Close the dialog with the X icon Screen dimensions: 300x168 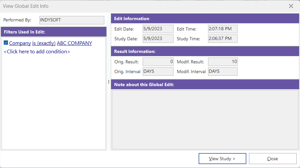pos(291,6)
